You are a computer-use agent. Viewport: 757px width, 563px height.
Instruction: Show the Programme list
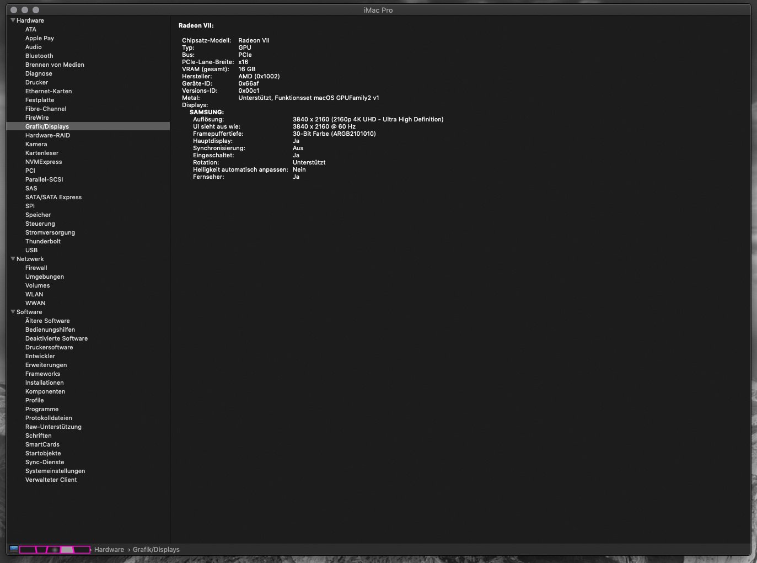pos(42,409)
